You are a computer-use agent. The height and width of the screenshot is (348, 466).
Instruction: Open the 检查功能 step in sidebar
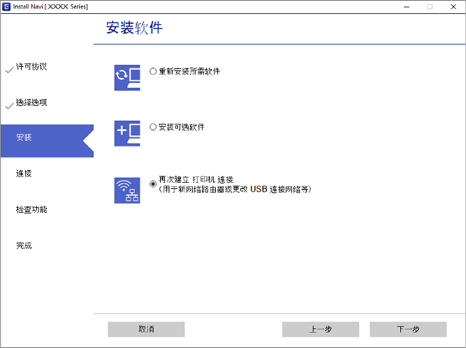pyautogui.click(x=31, y=209)
